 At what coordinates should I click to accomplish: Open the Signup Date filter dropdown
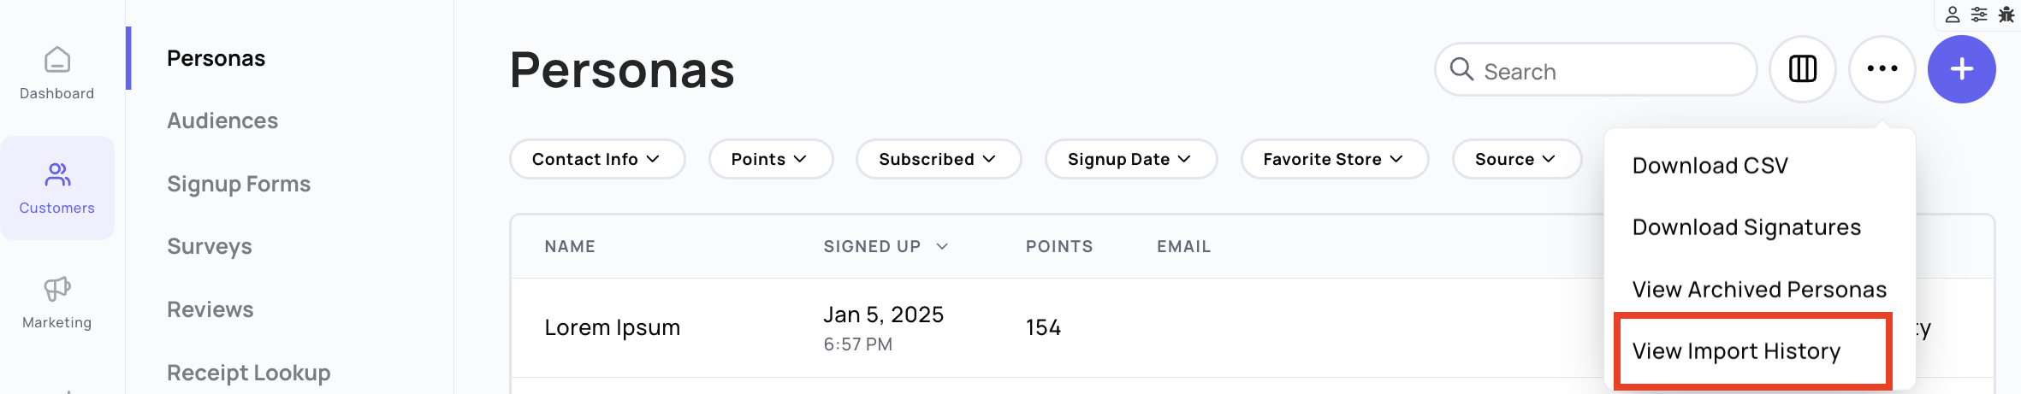(1131, 159)
